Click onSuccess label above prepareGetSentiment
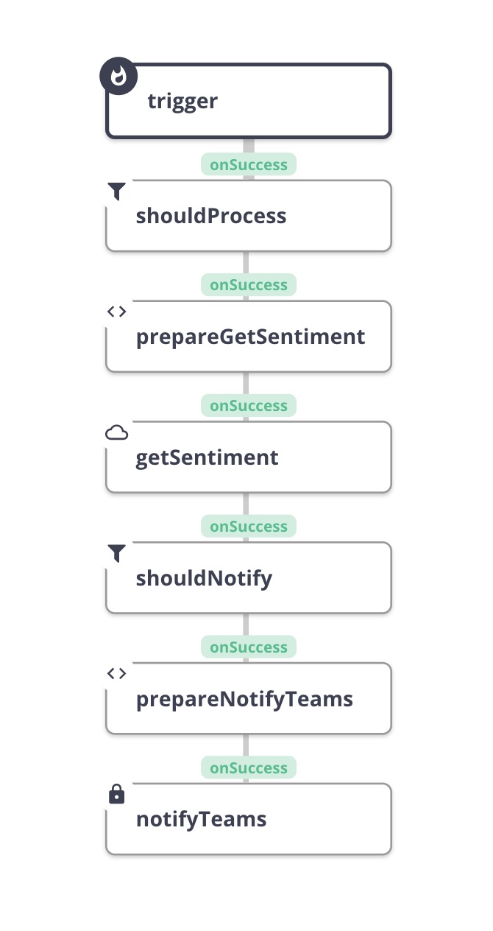The height and width of the screenshot is (931, 493). pyautogui.click(x=249, y=285)
